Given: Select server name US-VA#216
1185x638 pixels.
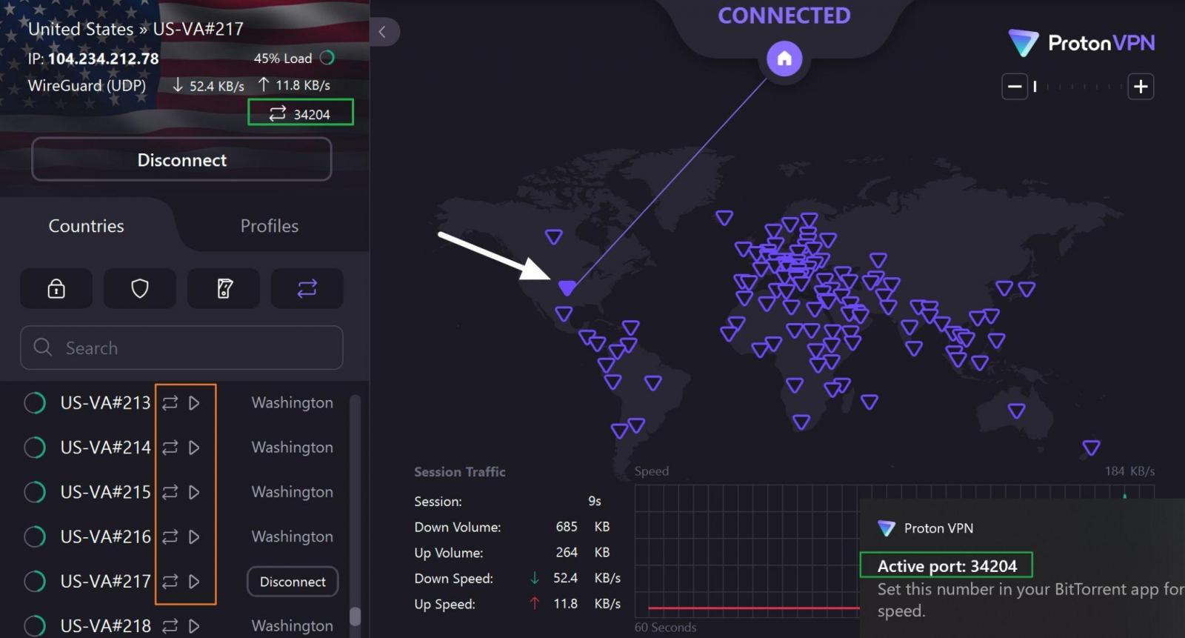Looking at the screenshot, I should (105, 536).
